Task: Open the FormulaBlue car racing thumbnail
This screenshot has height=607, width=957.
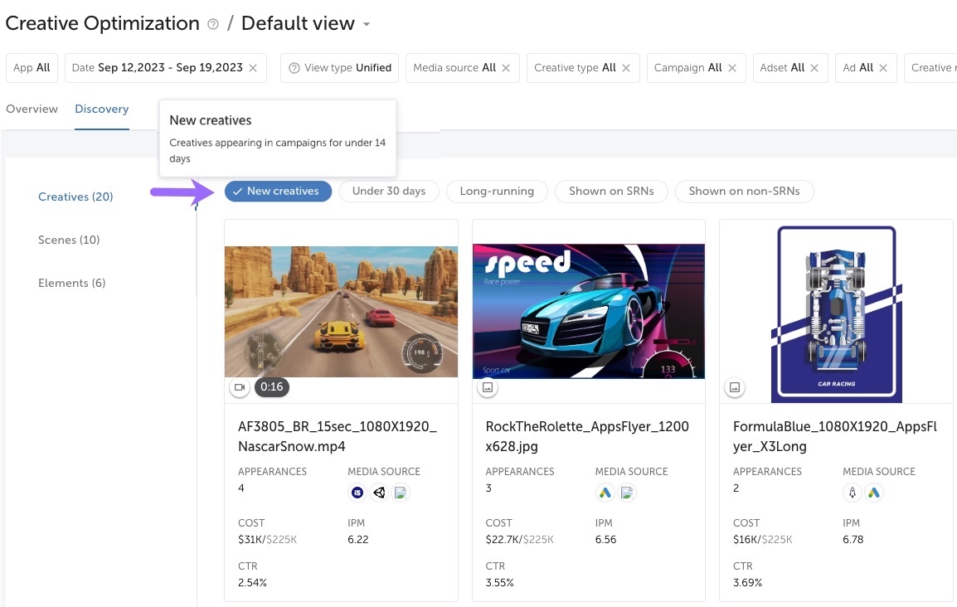Action: click(837, 314)
